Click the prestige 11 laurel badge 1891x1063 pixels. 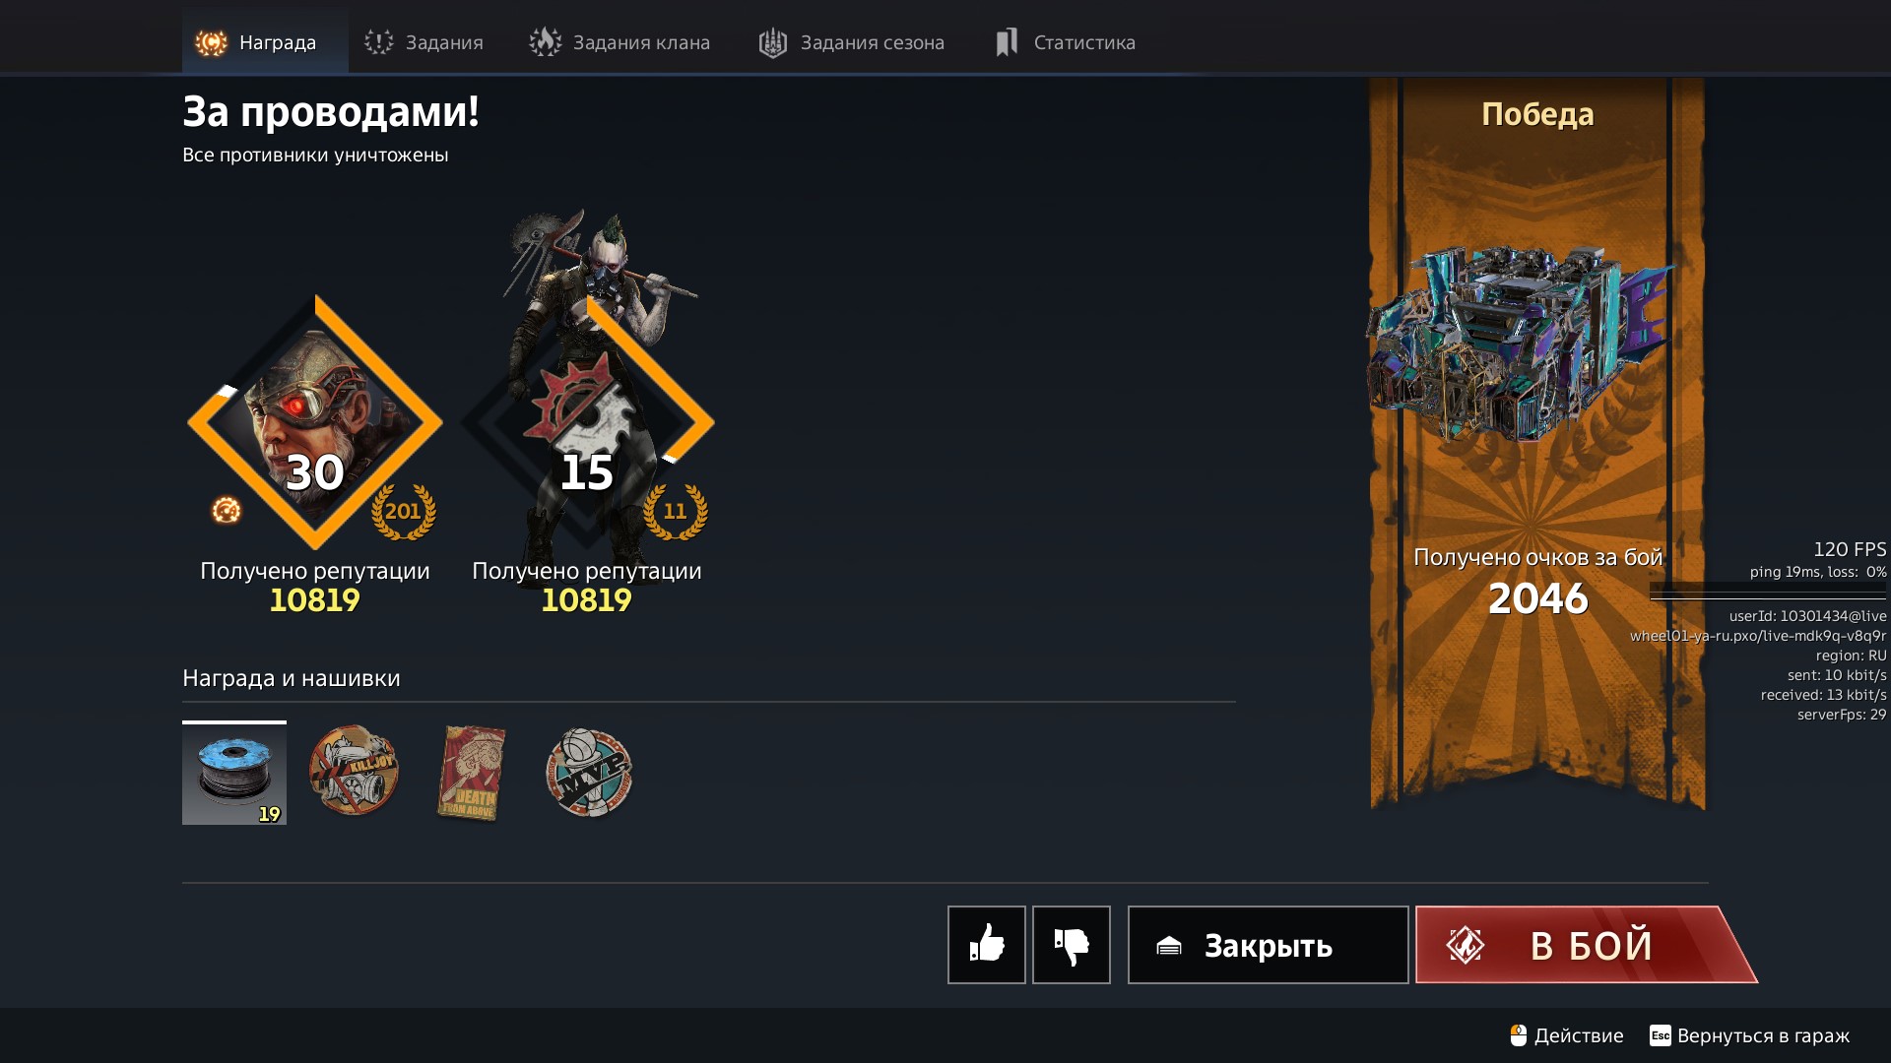tap(675, 511)
